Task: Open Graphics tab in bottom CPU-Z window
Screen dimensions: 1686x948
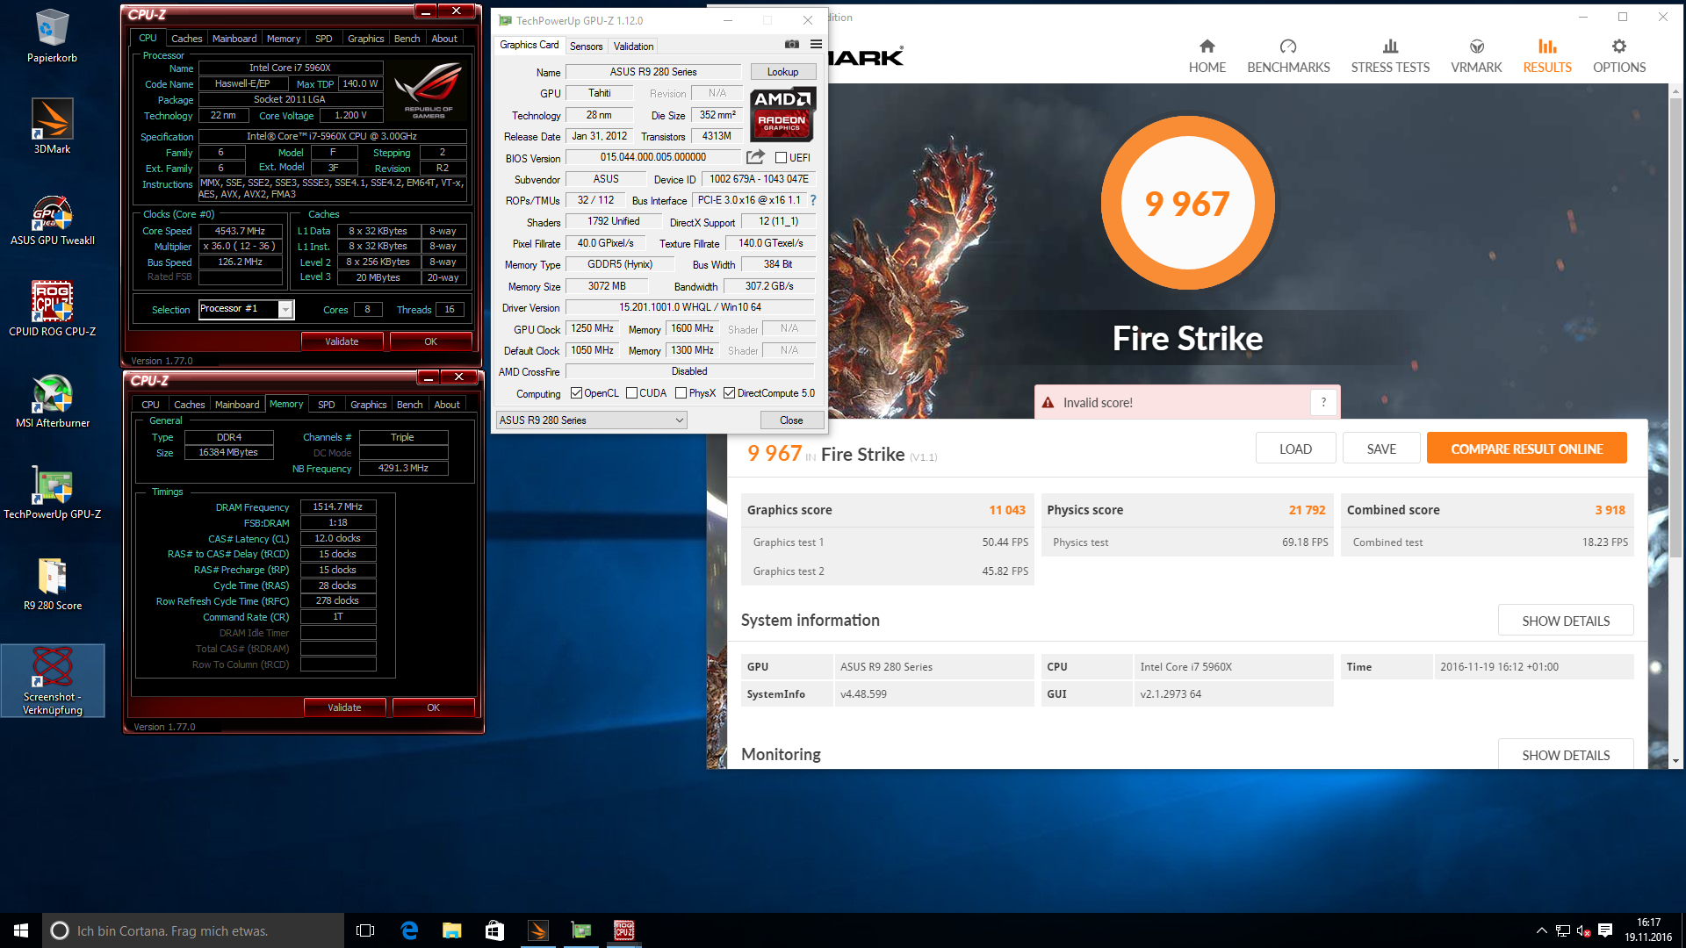Action: tap(368, 405)
